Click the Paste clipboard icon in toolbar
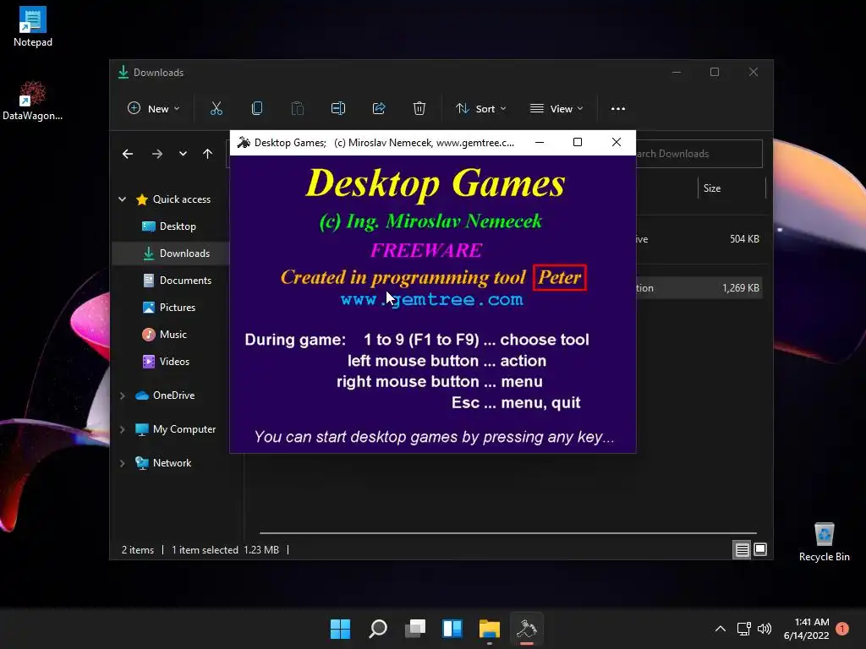 297,109
